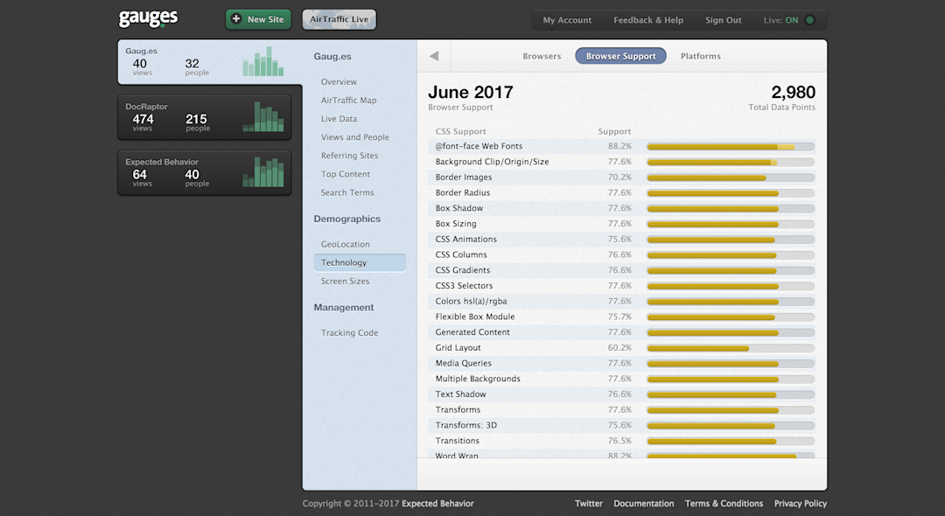
Task: Open the Expected Behavior bar chart thumbnail
Action: pyautogui.click(x=262, y=172)
